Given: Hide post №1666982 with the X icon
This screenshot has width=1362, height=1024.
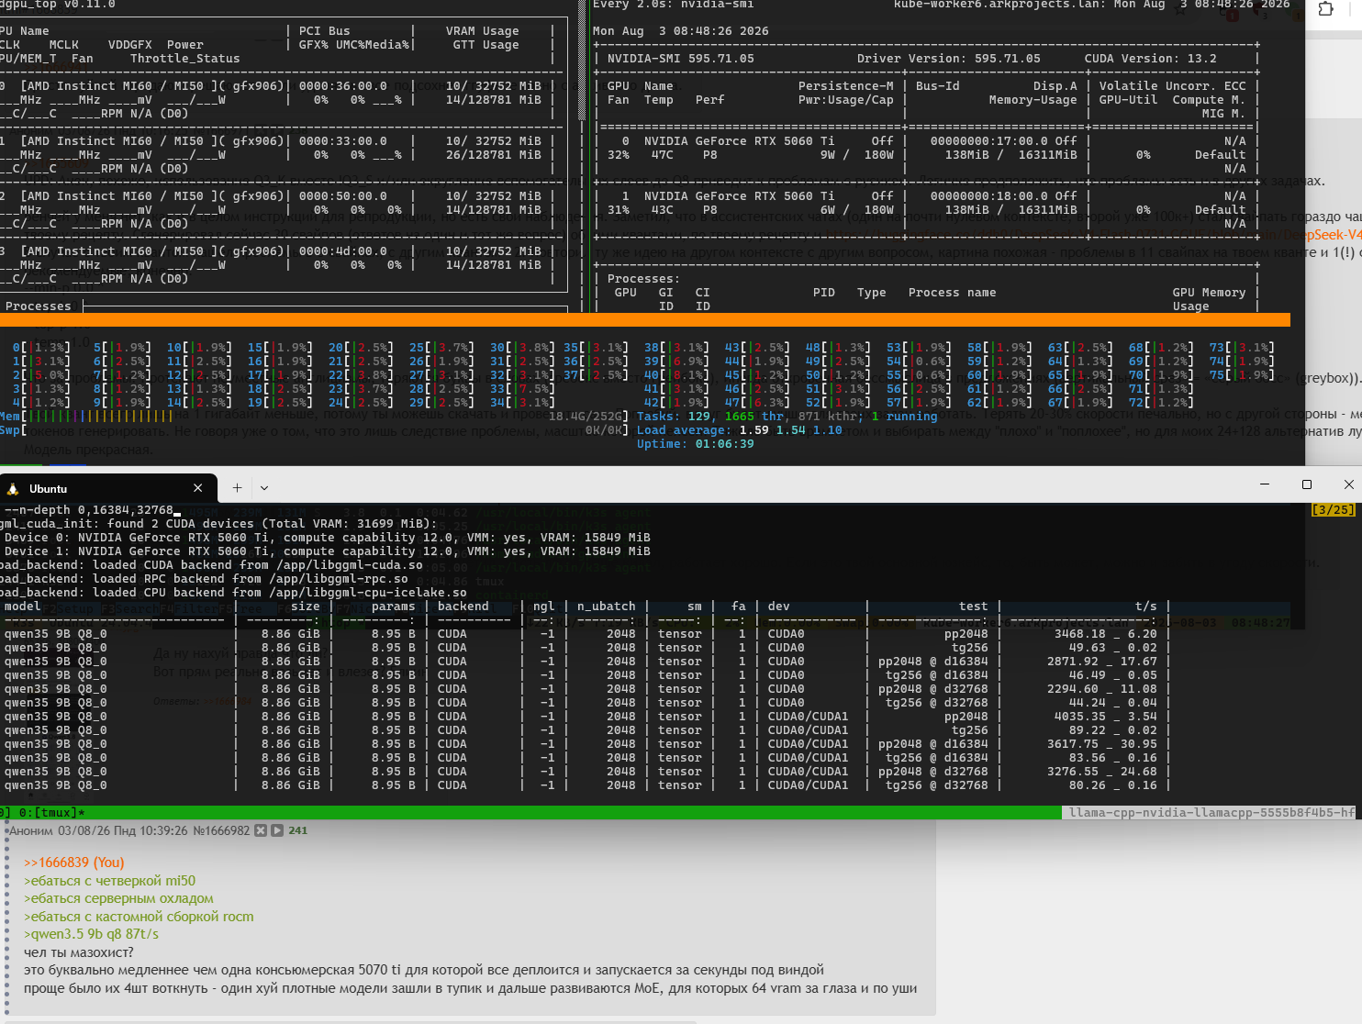Looking at the screenshot, I should click(261, 830).
